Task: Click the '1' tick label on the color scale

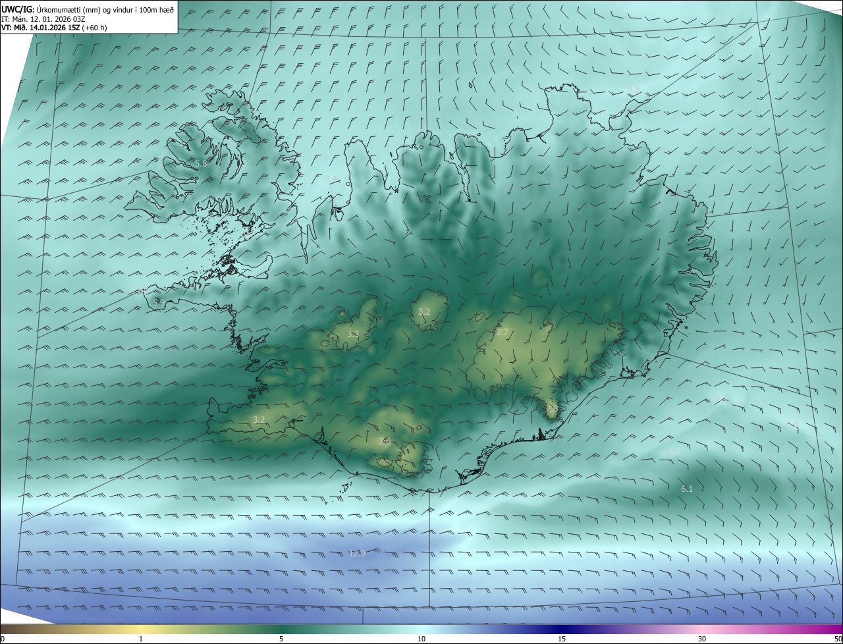Action: point(141,639)
